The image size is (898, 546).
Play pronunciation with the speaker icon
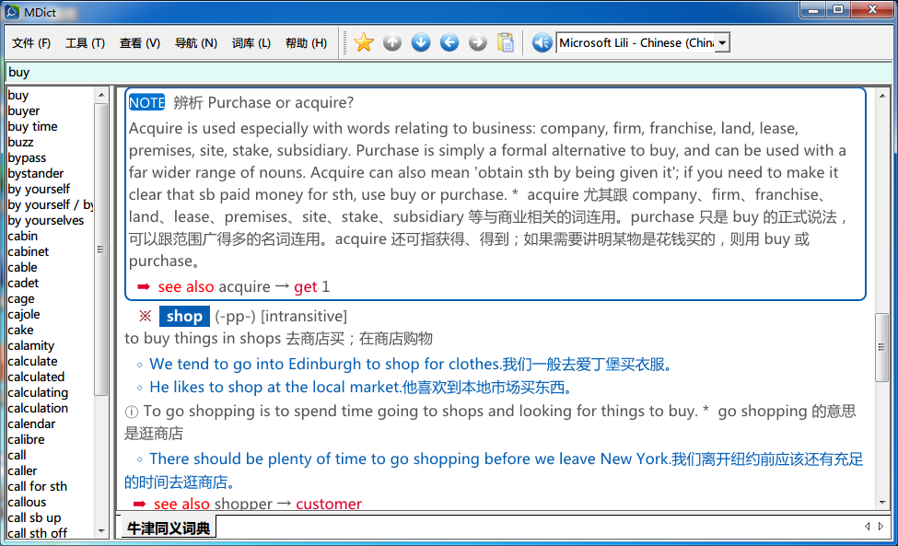pos(542,42)
